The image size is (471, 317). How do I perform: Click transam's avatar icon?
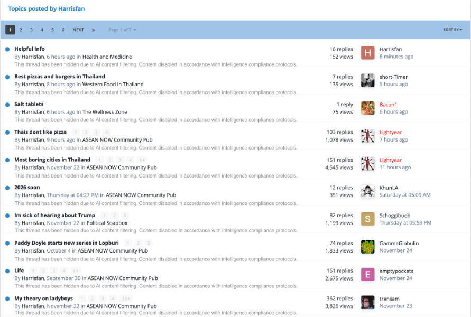[367, 302]
